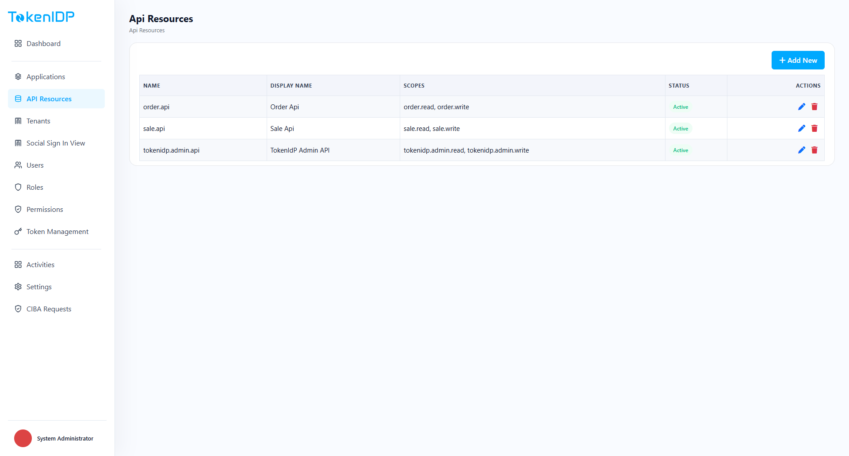The height and width of the screenshot is (456, 849).
Task: Click the Users people icon
Action: pos(18,165)
